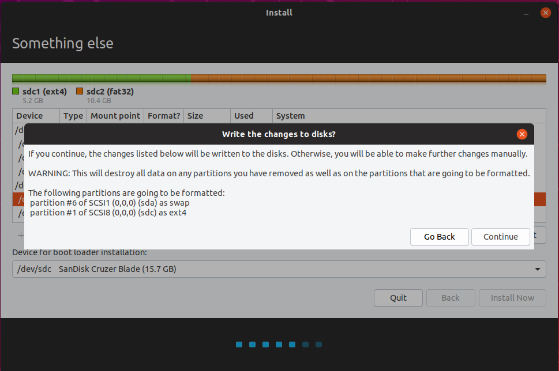Click the Quit installer button
This screenshot has height=371, width=559.
coord(398,298)
